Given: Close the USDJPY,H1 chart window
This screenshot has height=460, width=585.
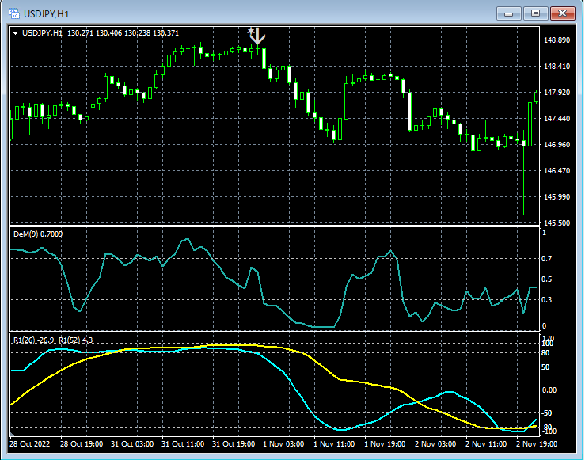Looking at the screenshot, I should 563,13.
